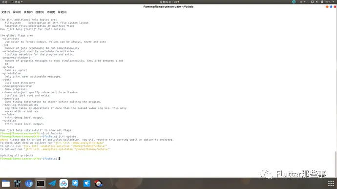
Task: Show all applications grid
Action: click(331, 184)
